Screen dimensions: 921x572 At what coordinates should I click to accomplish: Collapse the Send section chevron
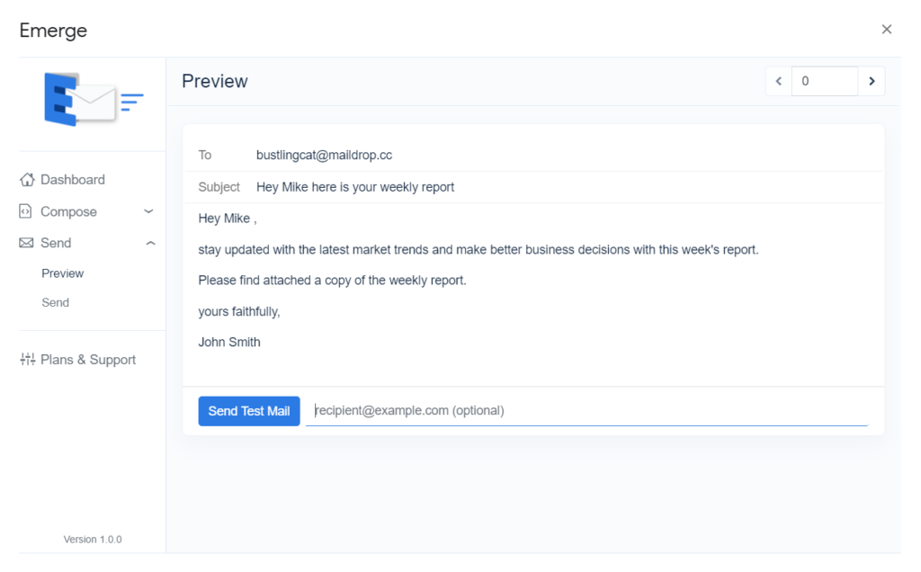coord(150,244)
